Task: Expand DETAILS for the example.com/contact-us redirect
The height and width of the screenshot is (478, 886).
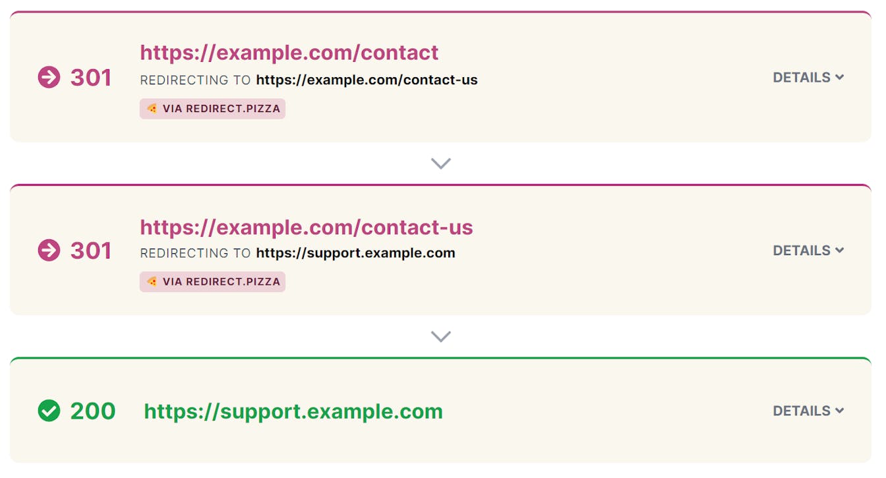Action: click(808, 251)
